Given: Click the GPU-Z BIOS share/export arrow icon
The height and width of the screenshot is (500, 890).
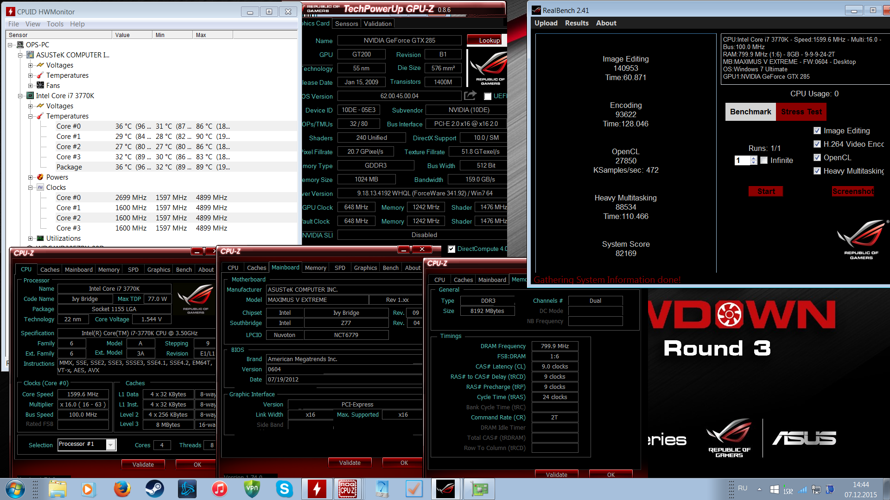Looking at the screenshot, I should tap(470, 95).
